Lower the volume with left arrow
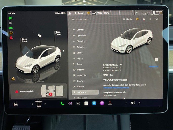Screen dimensions: 173x130 (127, 103)
